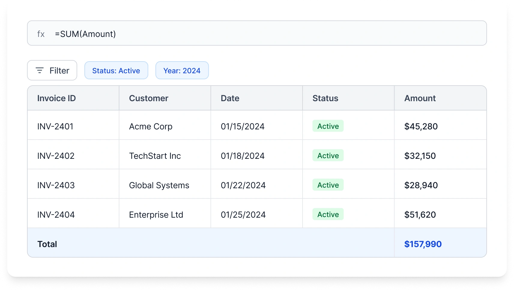Screen dimensions: 514x290
Task: Select the total amount $157,990
Action: pos(423,244)
